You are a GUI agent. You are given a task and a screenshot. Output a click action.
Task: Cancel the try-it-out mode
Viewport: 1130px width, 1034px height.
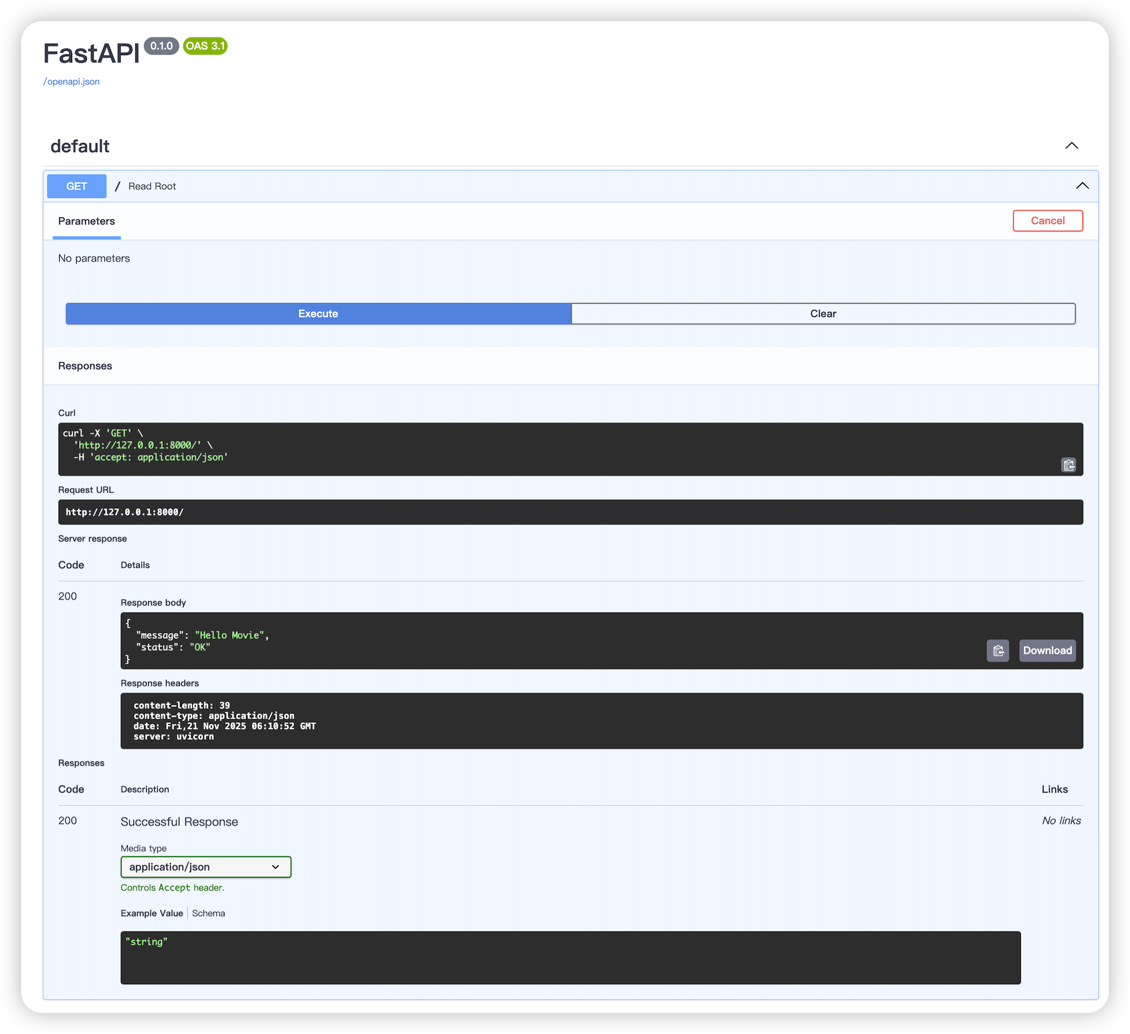pos(1047,221)
